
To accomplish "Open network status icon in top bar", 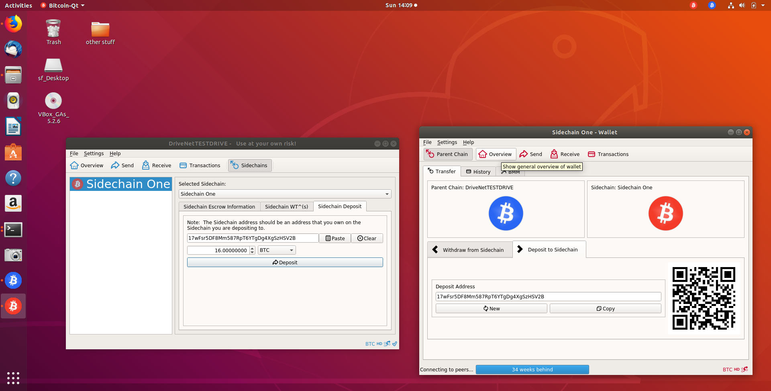I will 731,5.
